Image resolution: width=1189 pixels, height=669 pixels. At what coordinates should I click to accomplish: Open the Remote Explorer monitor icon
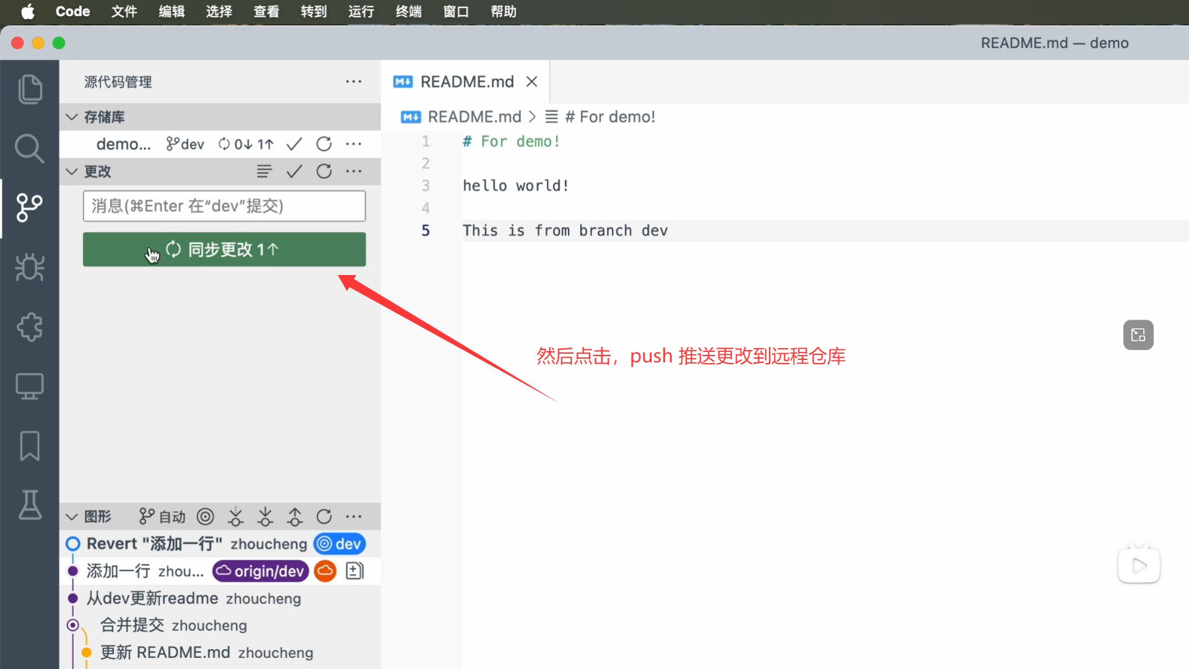click(30, 387)
